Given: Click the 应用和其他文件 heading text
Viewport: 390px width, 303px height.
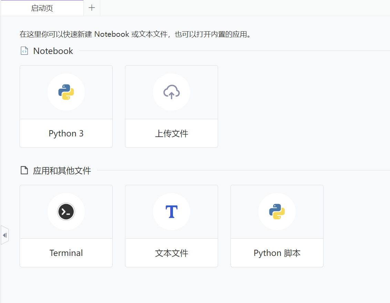Looking at the screenshot, I should coord(62,170).
